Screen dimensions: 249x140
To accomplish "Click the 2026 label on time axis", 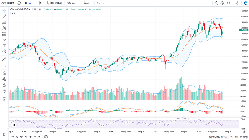I will pos(198,132).
